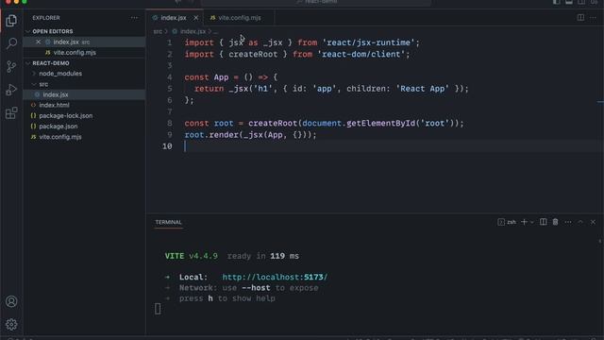Image resolution: width=604 pixels, height=340 pixels.
Task: Open package-lock.json in the file tree
Action: click(65, 115)
